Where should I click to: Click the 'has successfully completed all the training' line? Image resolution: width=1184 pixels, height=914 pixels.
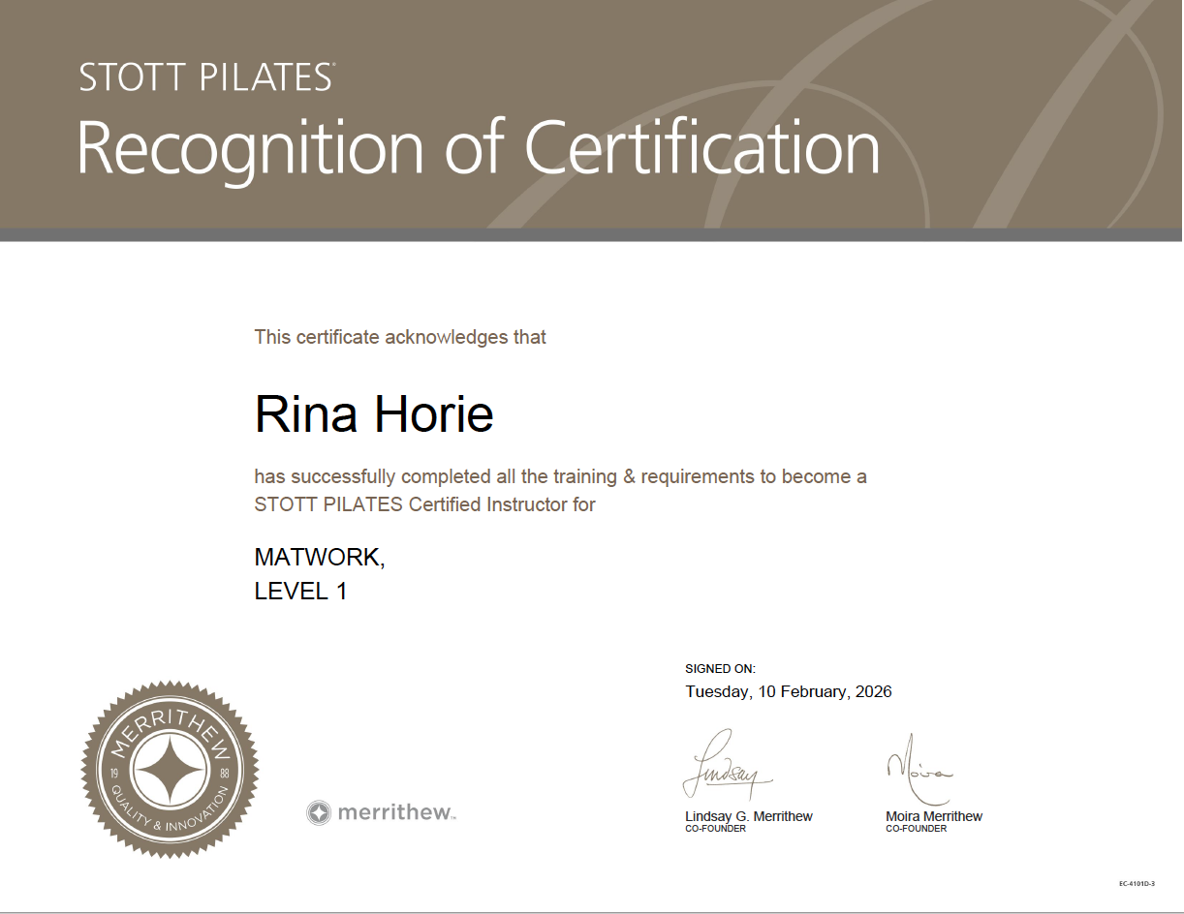(560, 476)
